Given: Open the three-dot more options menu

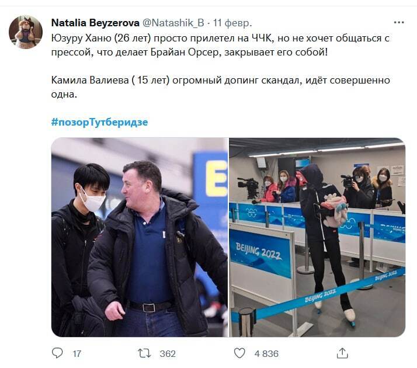Looking at the screenshot, I should pyautogui.click(x=399, y=23).
